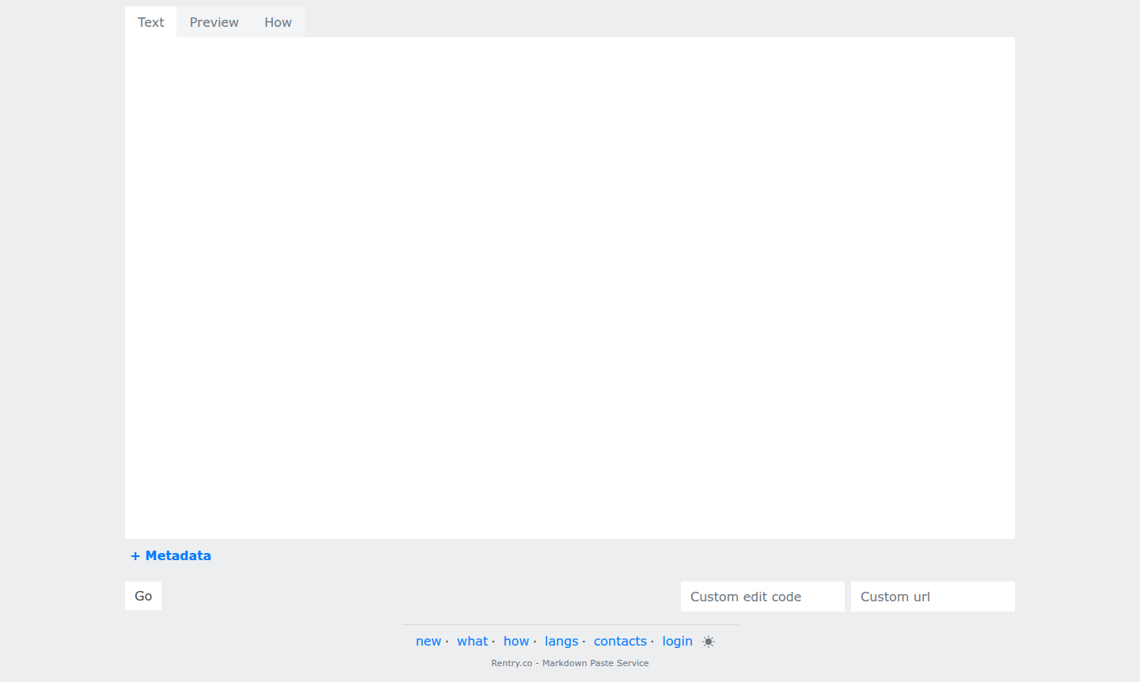The width and height of the screenshot is (1140, 682).
Task: Follow the 'what' footer link
Action: [x=472, y=642]
